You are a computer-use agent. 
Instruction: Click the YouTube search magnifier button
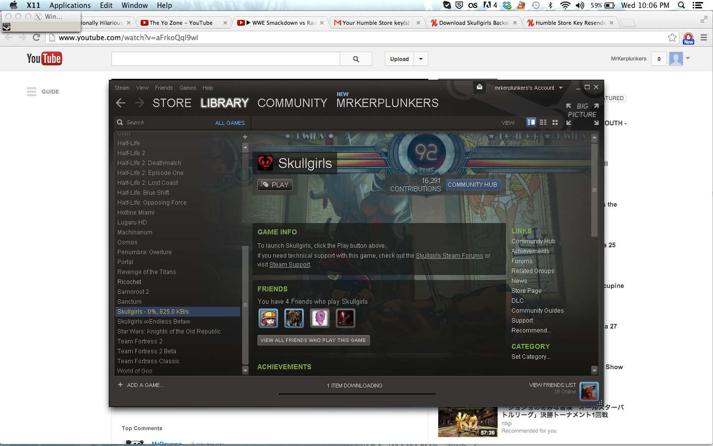tap(356, 59)
